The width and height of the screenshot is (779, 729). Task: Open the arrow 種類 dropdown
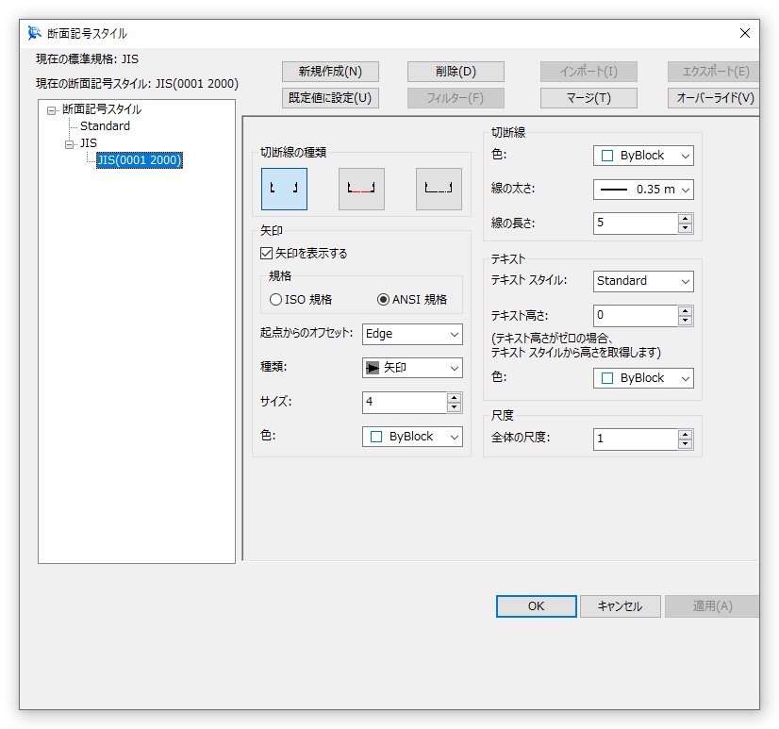412,368
